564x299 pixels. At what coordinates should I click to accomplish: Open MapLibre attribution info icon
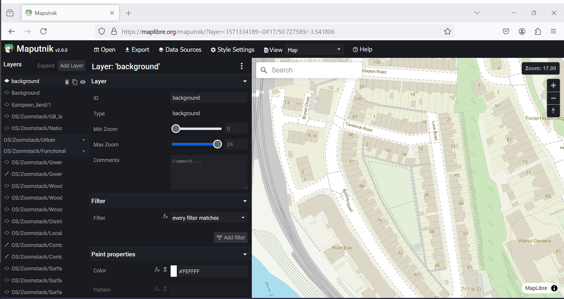[x=554, y=288]
